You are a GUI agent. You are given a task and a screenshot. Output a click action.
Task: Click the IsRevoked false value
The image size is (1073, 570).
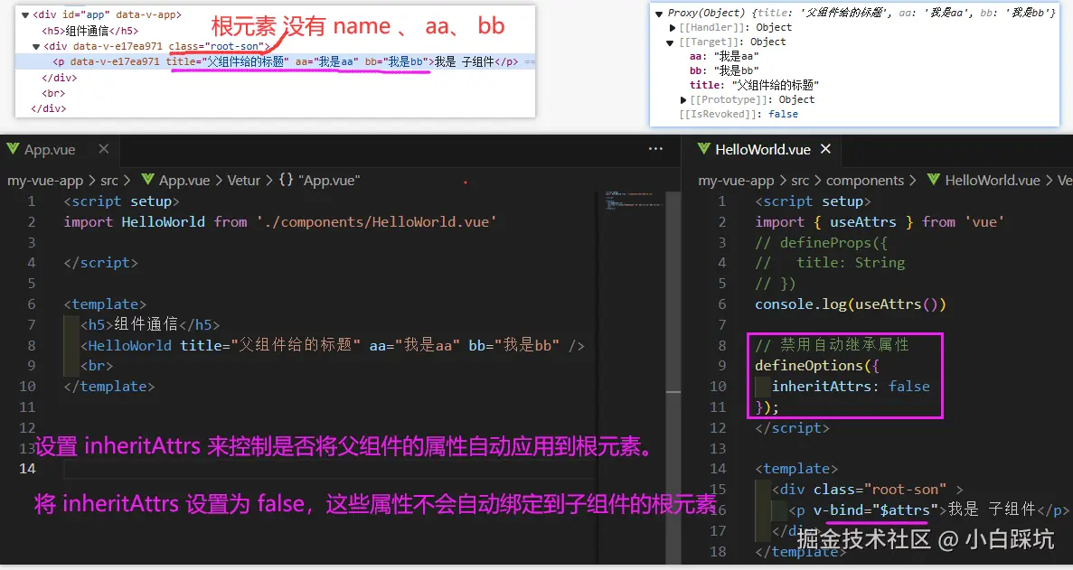783,114
